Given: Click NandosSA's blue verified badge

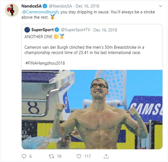Looking at the screenshot, I should (x=45, y=6).
